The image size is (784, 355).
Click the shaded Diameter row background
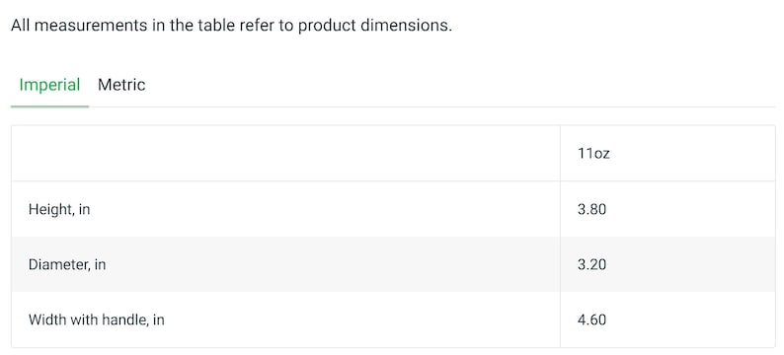pyautogui.click(x=393, y=264)
